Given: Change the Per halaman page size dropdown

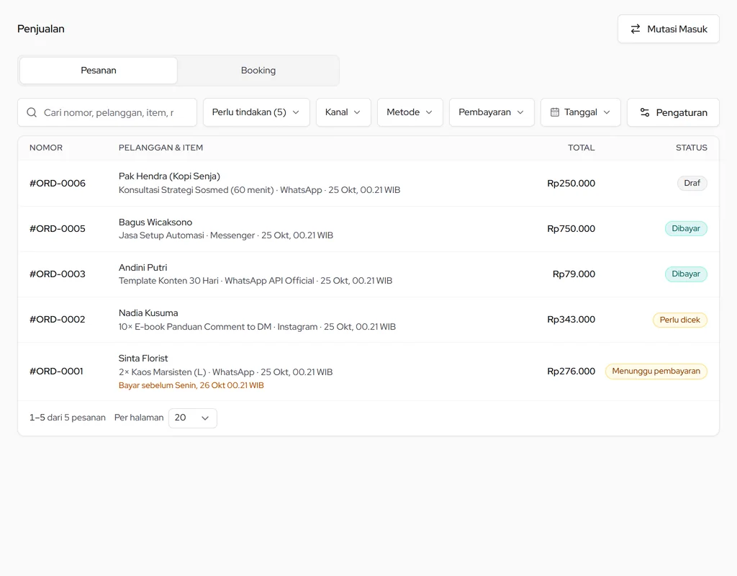Looking at the screenshot, I should click(x=193, y=418).
